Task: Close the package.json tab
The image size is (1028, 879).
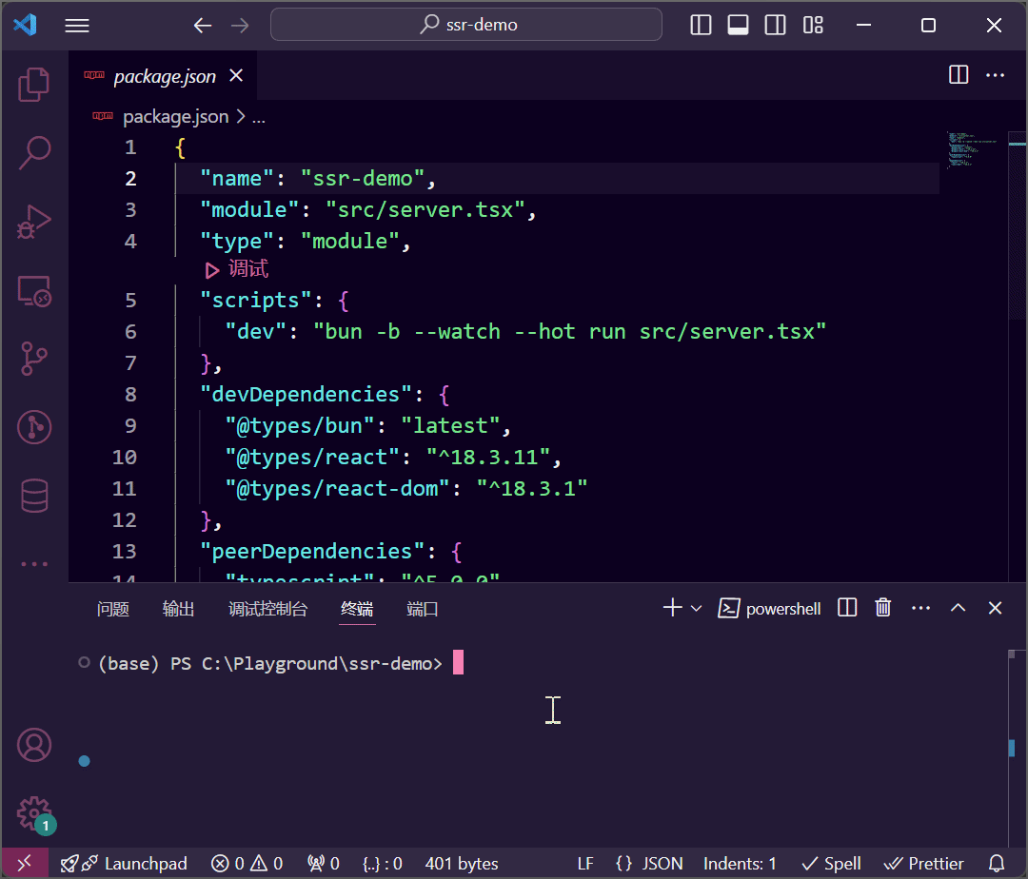Action: (236, 76)
